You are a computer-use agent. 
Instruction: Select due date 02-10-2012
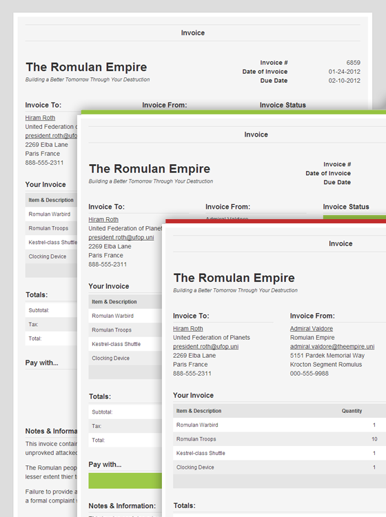click(344, 81)
